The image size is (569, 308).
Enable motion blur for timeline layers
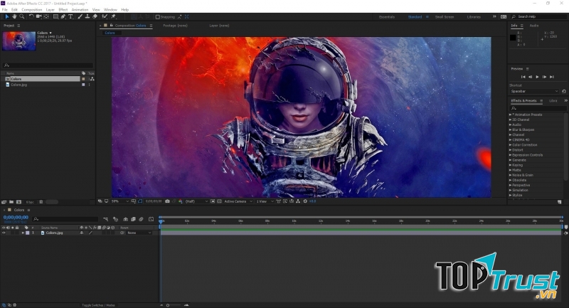(x=141, y=219)
